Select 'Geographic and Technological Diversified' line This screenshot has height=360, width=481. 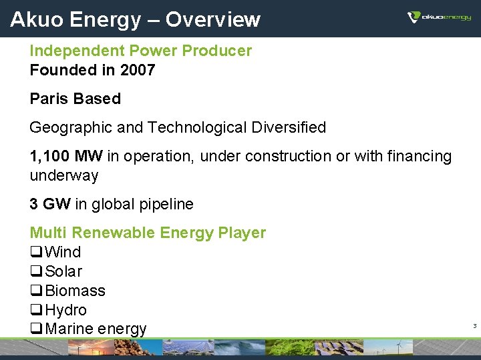coord(178,127)
